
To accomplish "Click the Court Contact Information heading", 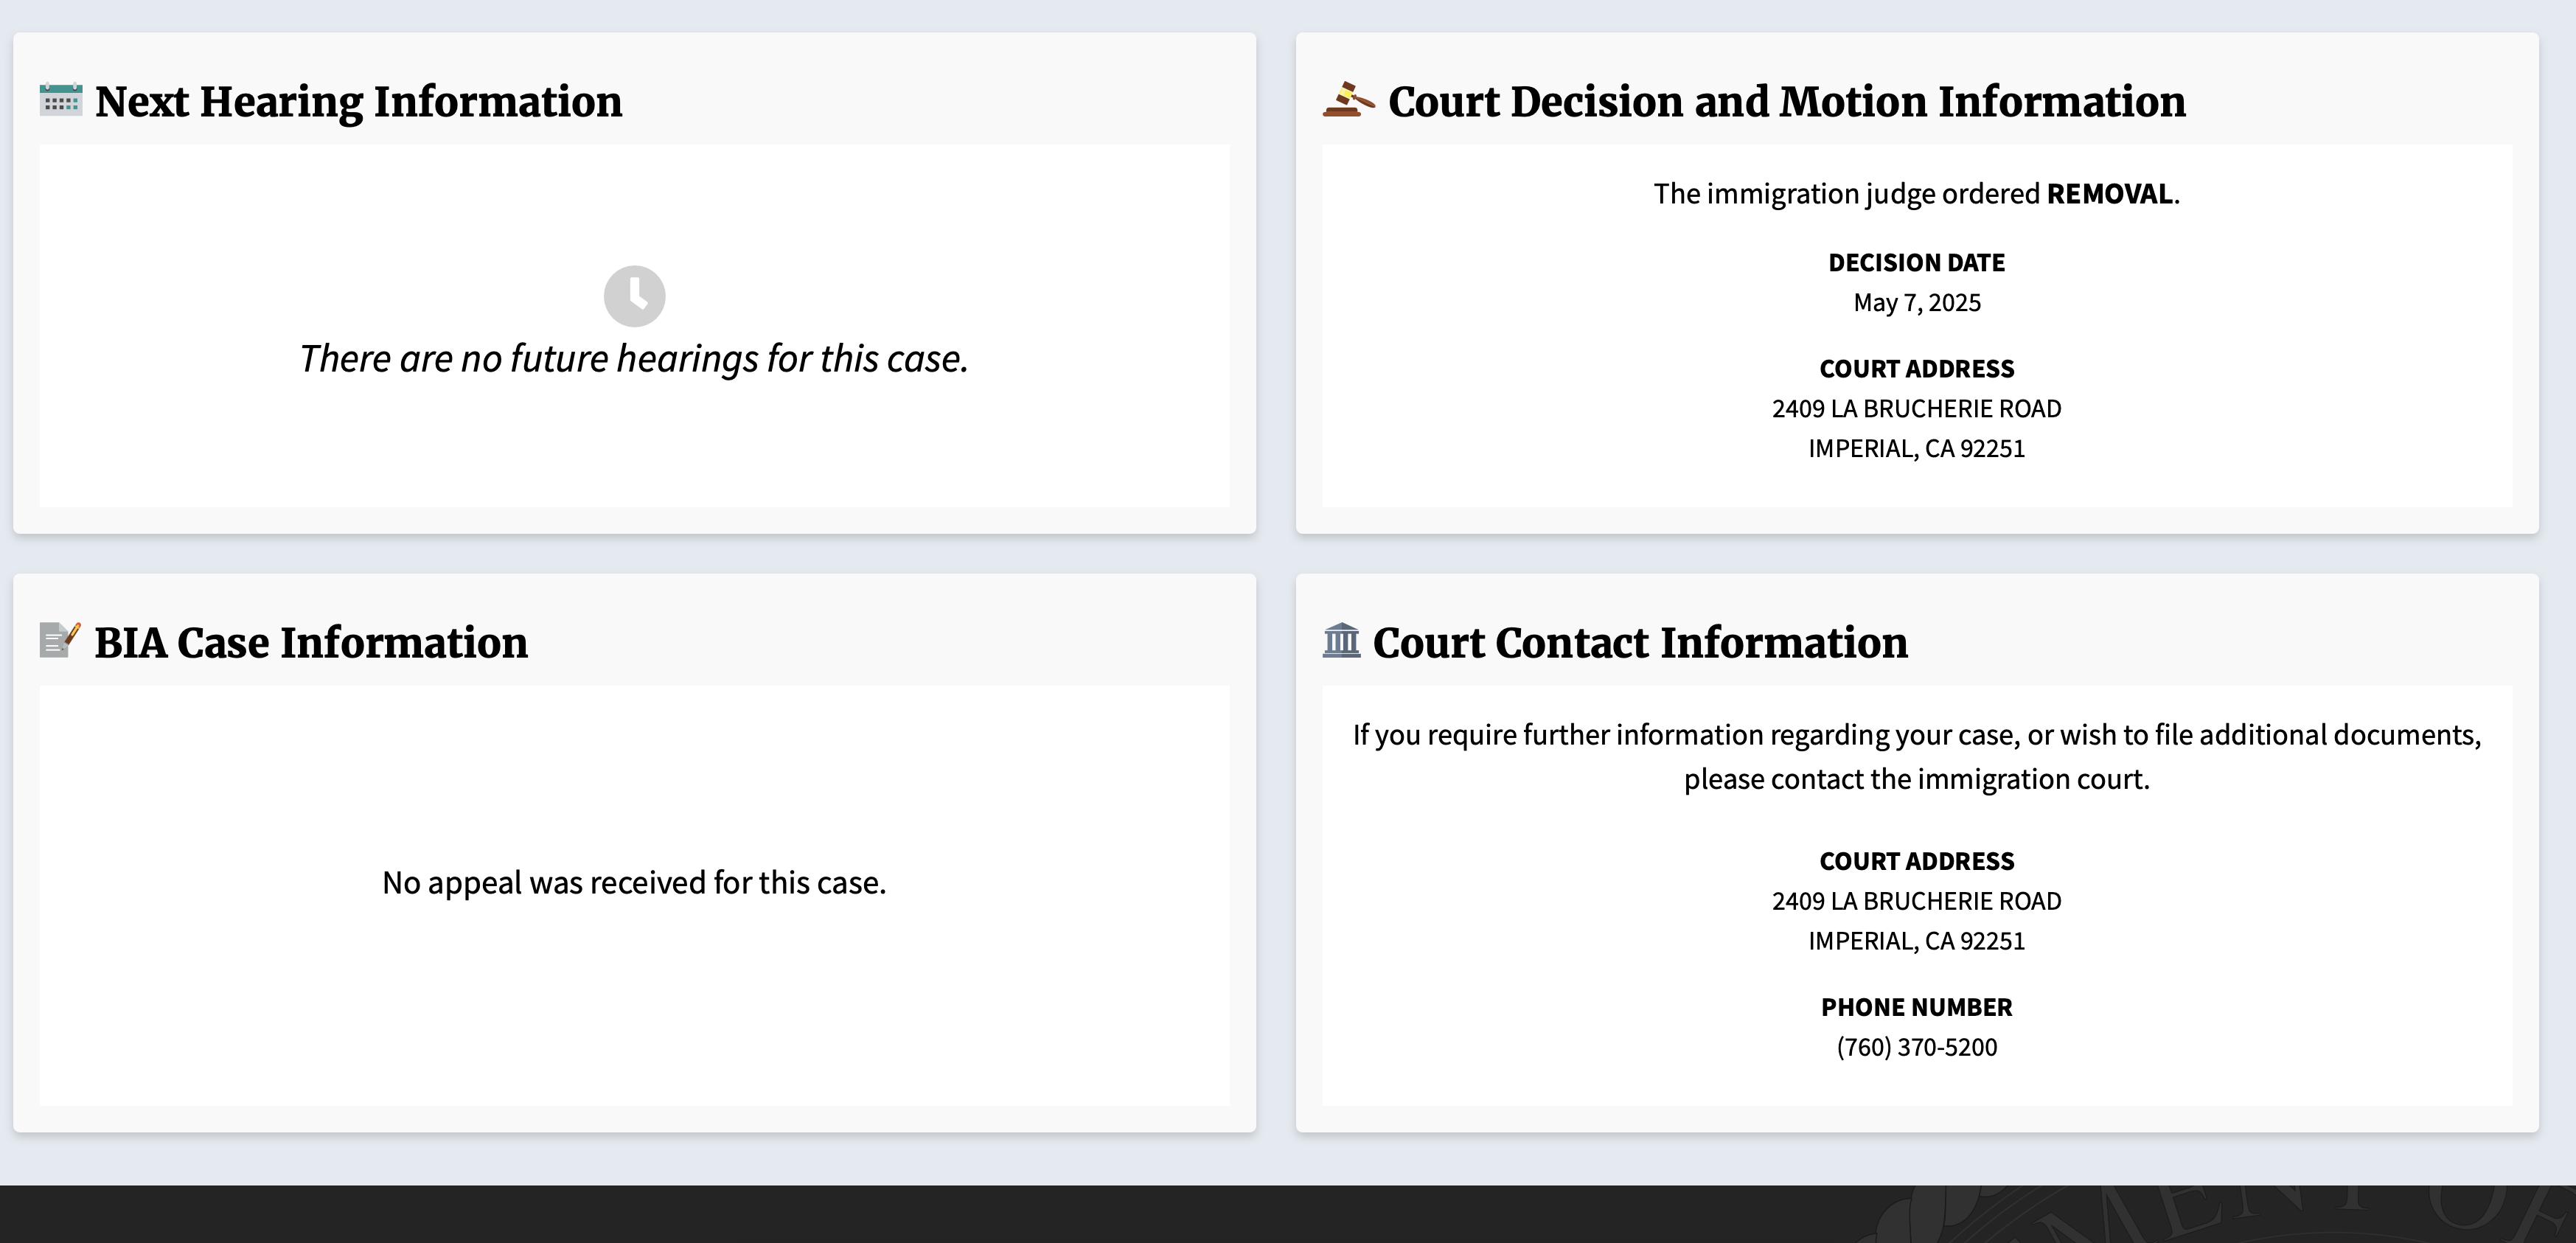I will 1640,643.
